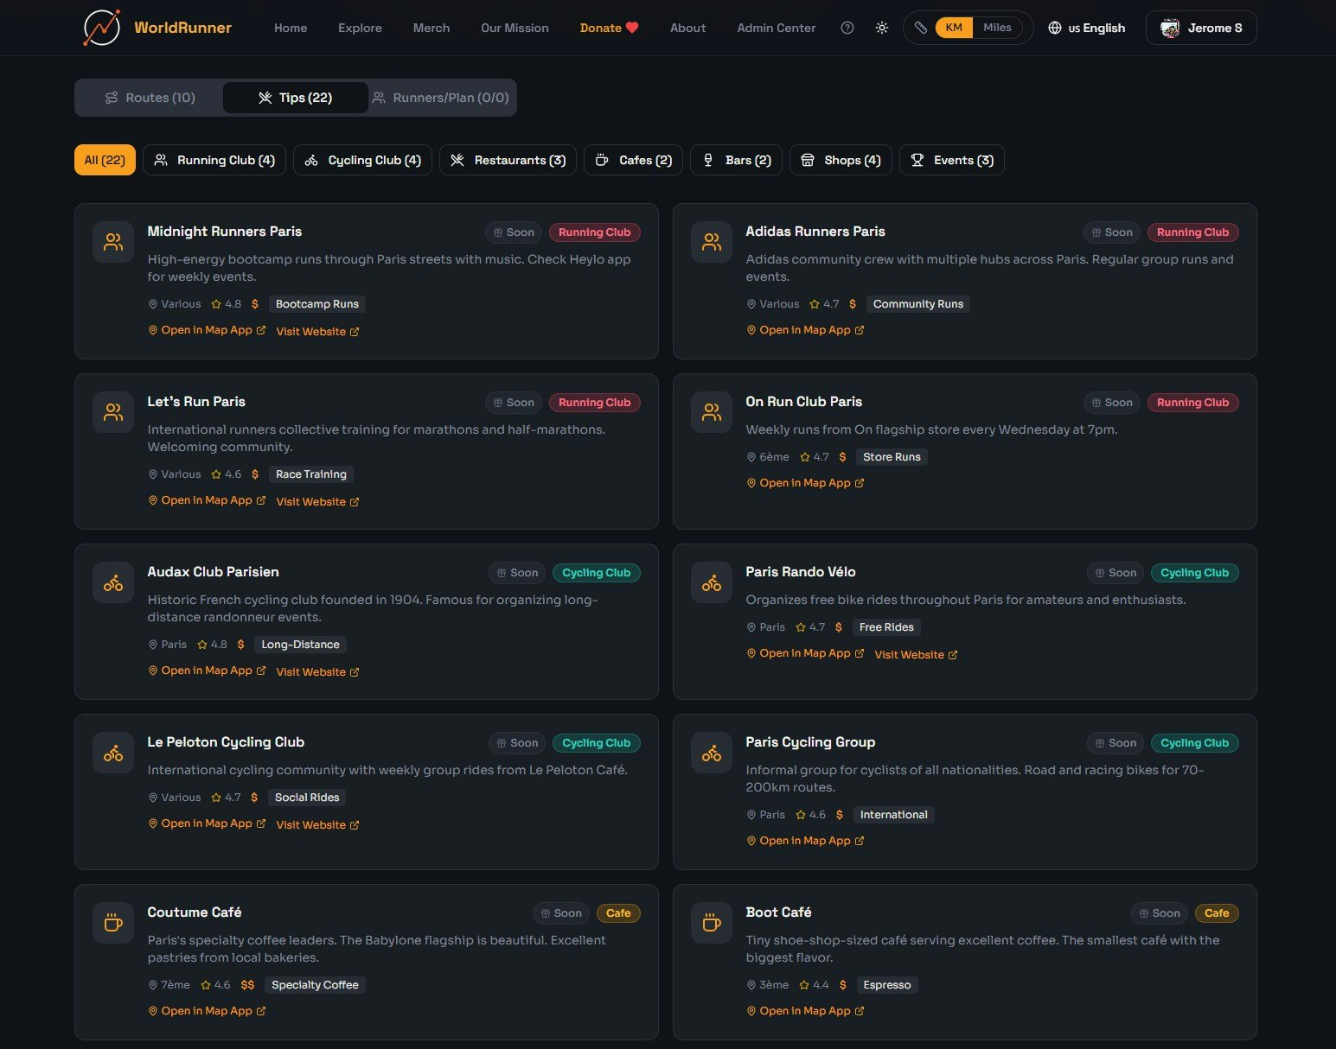Click Paris Rando Vélo bike icon

pos(712,582)
